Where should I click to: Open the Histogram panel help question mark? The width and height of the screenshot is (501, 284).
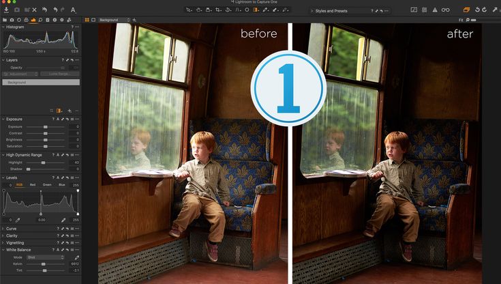tap(72, 27)
